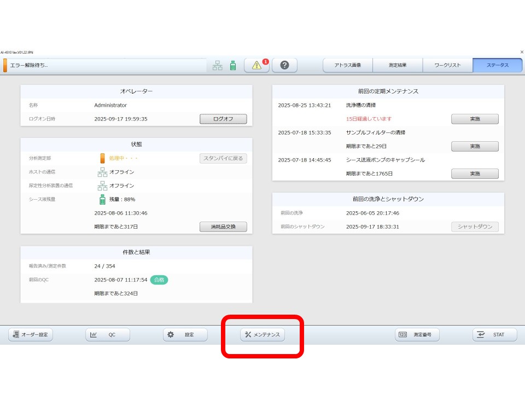Click the STAT button
The width and height of the screenshot is (525, 394).
[494, 335]
